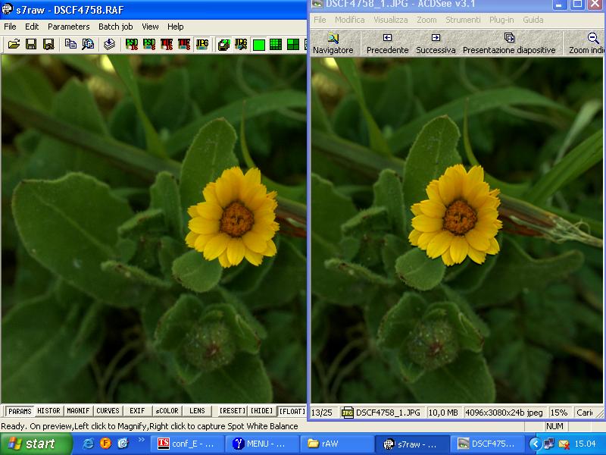Toggle the [HIDE] panel option
Image resolution: width=606 pixels, height=455 pixels.
pyautogui.click(x=261, y=411)
